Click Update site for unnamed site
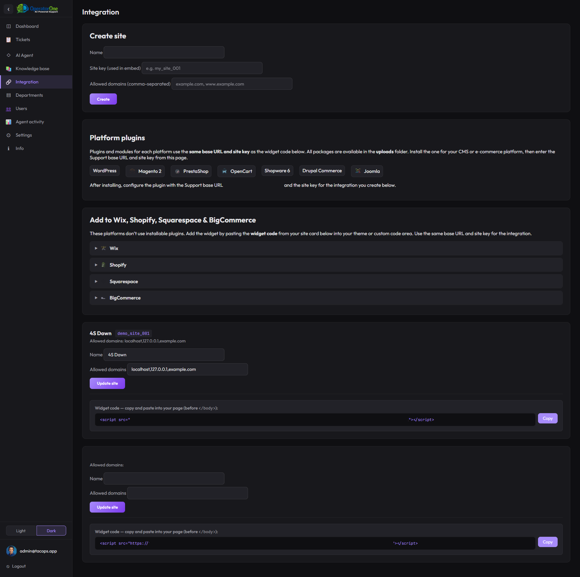 (x=107, y=507)
